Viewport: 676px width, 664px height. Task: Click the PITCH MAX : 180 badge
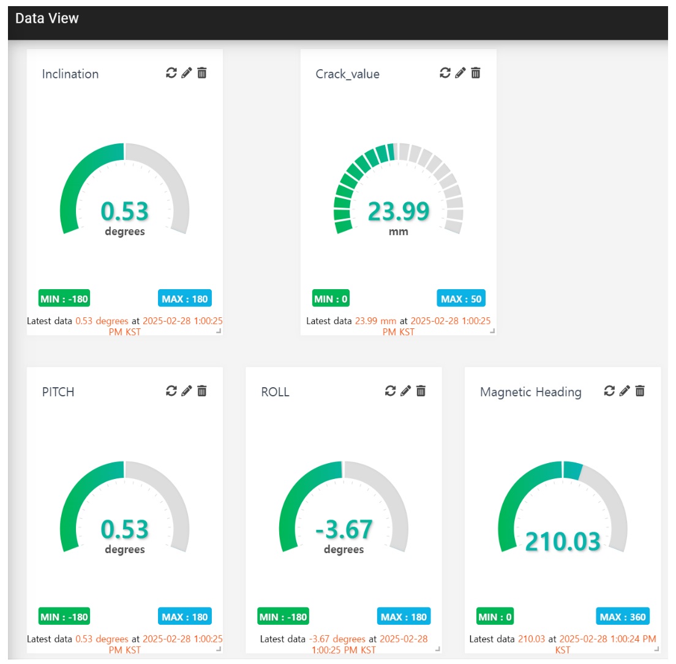(x=184, y=617)
